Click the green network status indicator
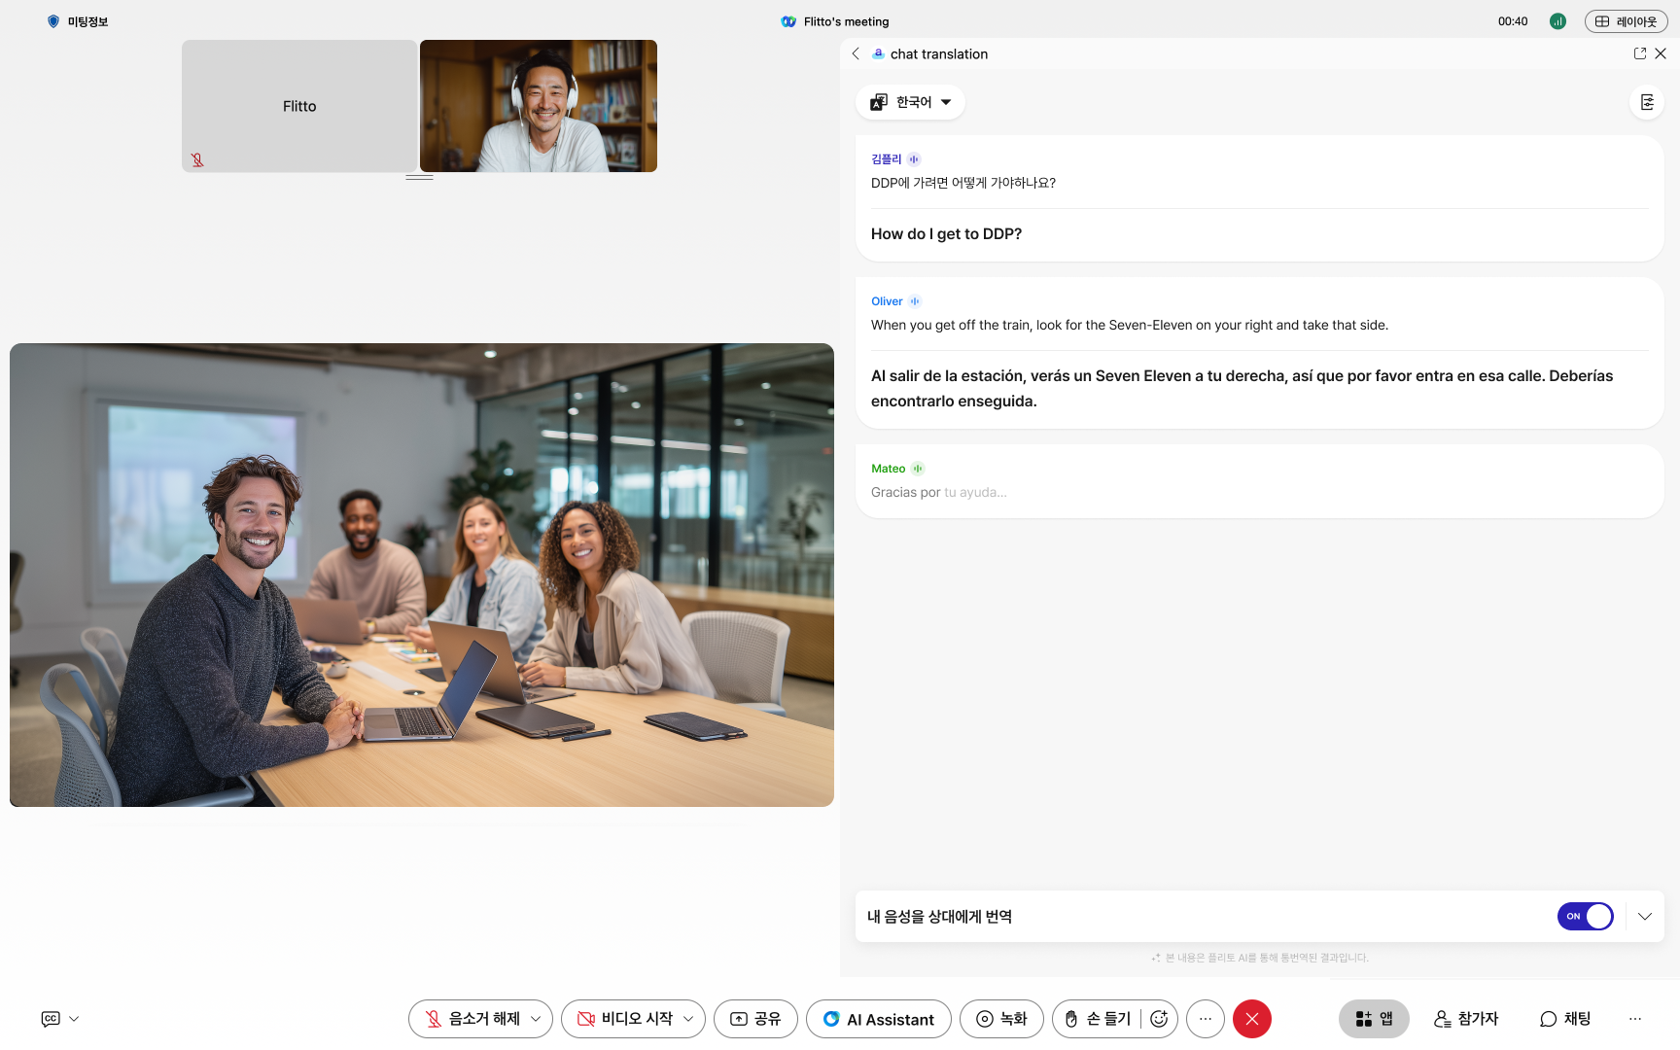Viewport: 1680px width, 1050px height. click(1557, 21)
